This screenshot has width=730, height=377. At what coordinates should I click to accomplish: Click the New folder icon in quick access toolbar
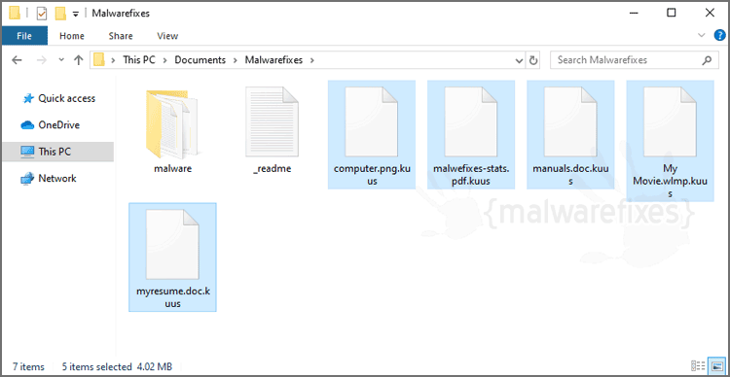[x=60, y=13]
